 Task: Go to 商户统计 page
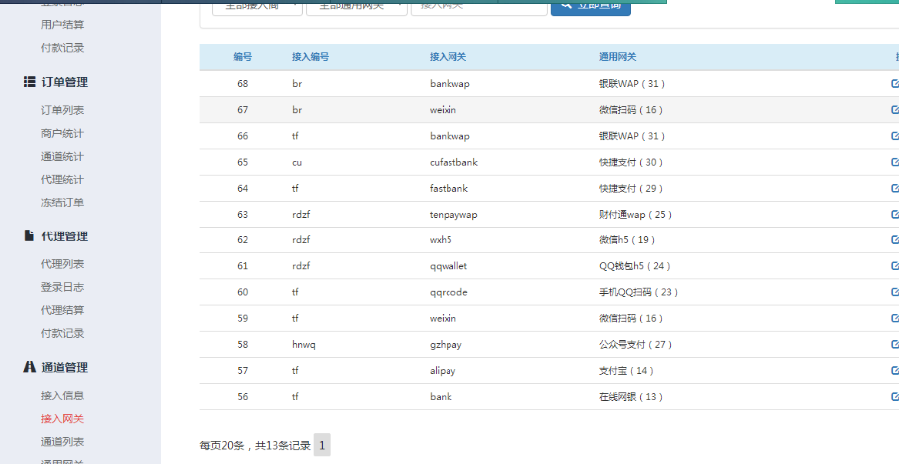point(62,133)
